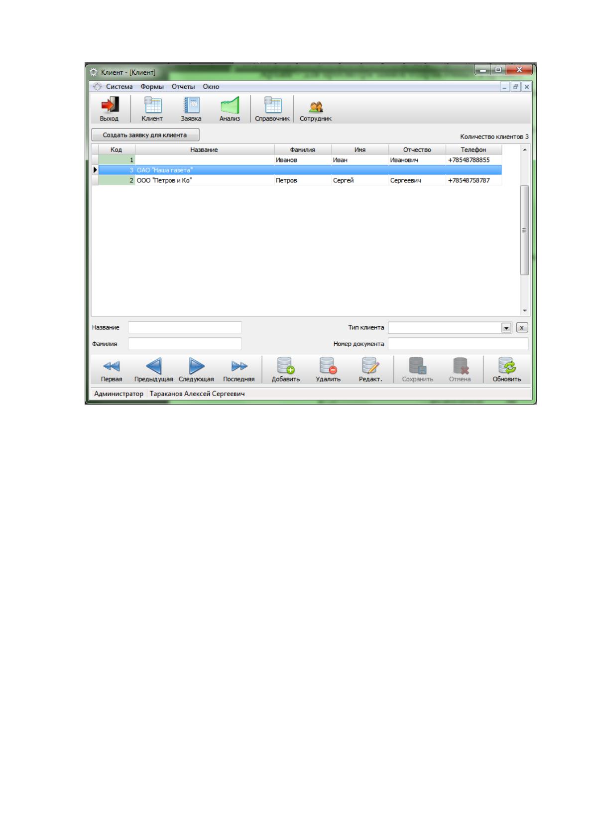The image size is (593, 839).
Task: Open the Заявка notebook icon
Action: click(x=191, y=105)
